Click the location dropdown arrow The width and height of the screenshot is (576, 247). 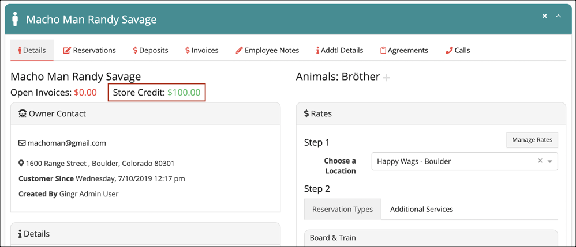(550, 162)
